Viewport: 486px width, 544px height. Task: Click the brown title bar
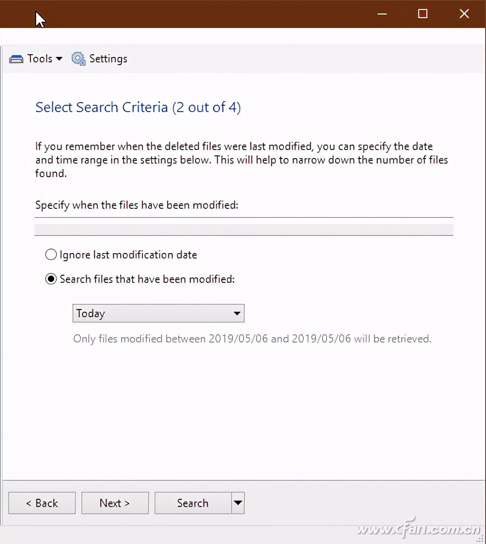point(203,14)
